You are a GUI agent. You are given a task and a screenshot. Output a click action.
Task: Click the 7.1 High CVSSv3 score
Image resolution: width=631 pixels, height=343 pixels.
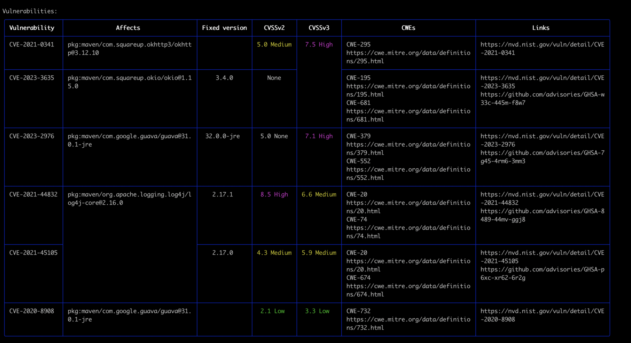[x=319, y=136]
